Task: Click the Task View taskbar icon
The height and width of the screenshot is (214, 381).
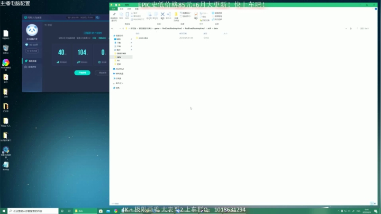Action: tap(69, 211)
